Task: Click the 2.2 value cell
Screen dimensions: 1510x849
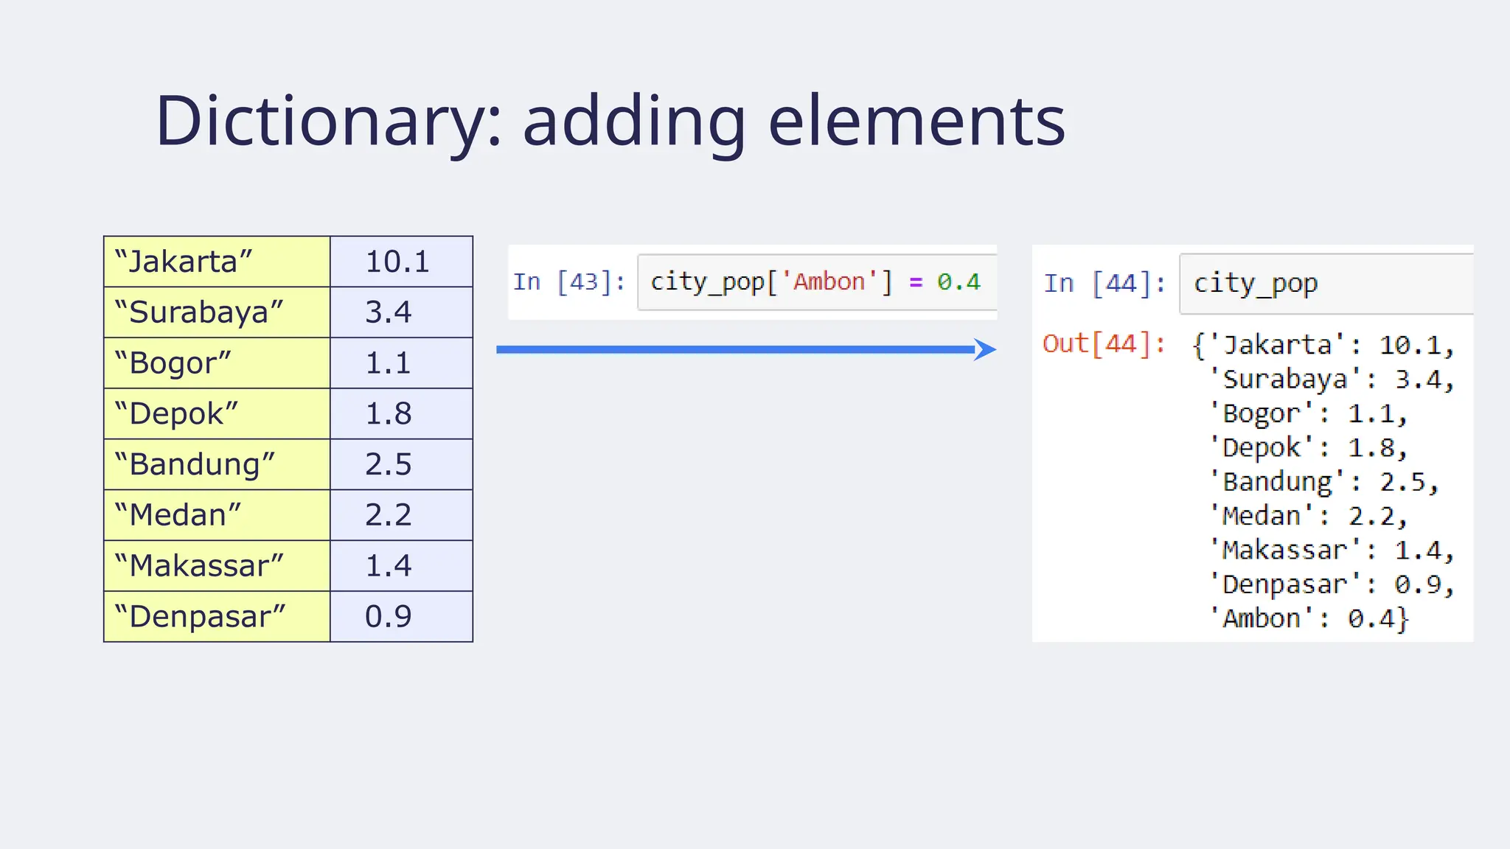Action: [x=401, y=515]
